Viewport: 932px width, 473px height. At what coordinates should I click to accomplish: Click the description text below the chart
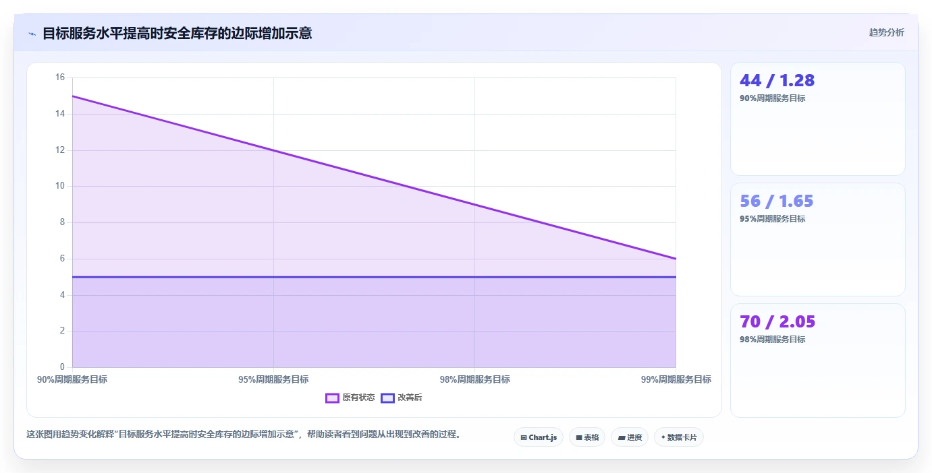coord(245,435)
